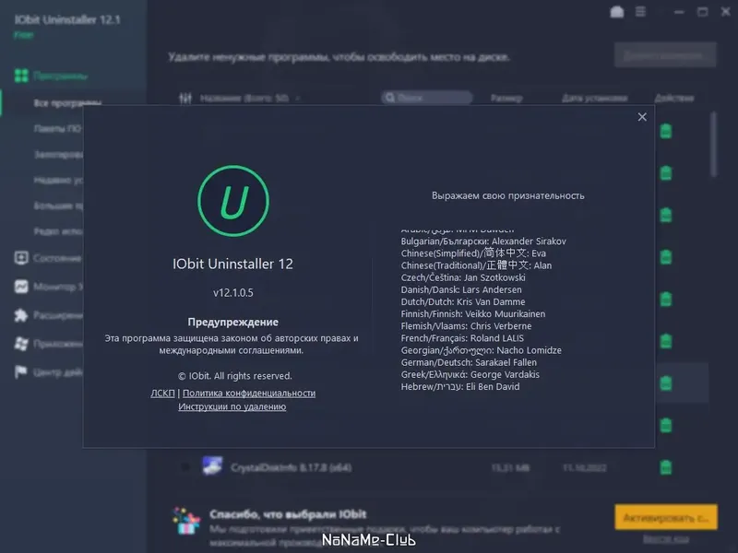Click the Расширения puzzle icon
This screenshot has width=738, height=553.
point(22,314)
